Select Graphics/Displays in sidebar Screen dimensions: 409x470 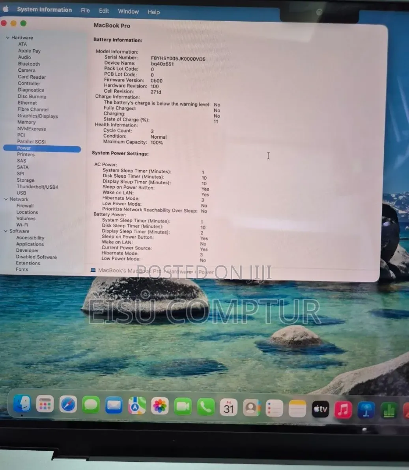click(x=37, y=116)
